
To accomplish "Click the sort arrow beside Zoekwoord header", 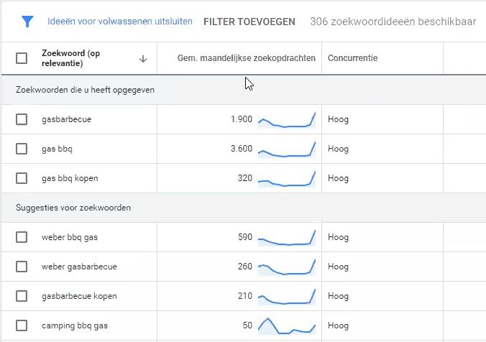I will pyautogui.click(x=143, y=59).
